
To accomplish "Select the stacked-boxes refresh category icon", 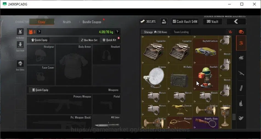I will click(x=241, y=32).
